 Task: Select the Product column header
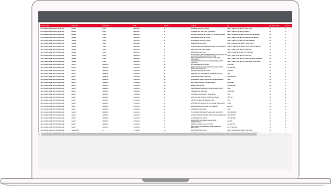193,26
